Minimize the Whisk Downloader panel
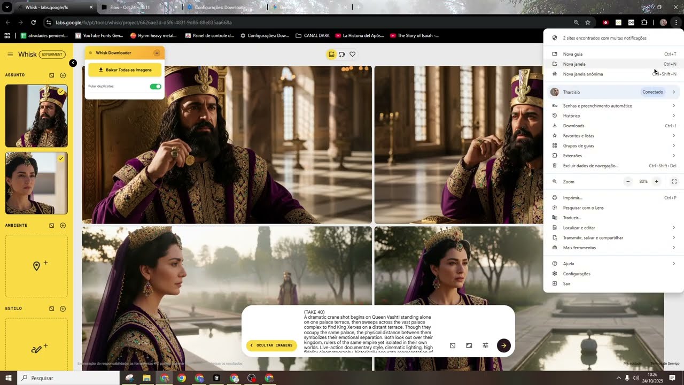This screenshot has height=385, width=684. point(157,53)
